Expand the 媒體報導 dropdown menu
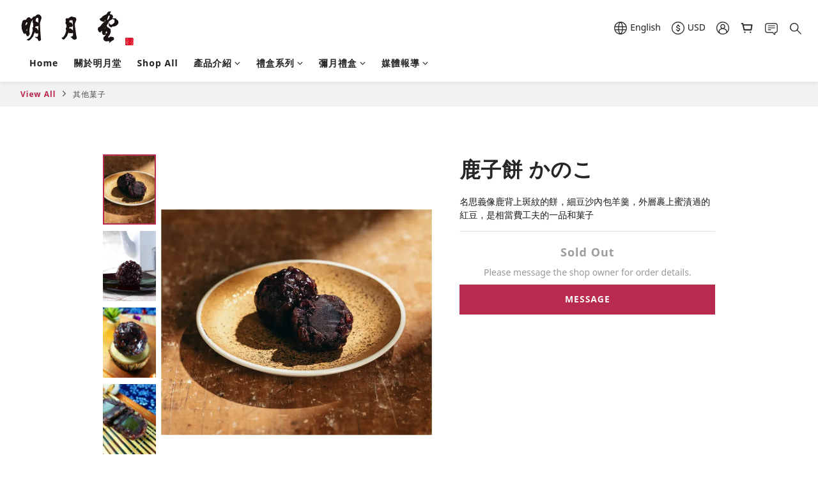This screenshot has width=818, height=490. [405, 63]
